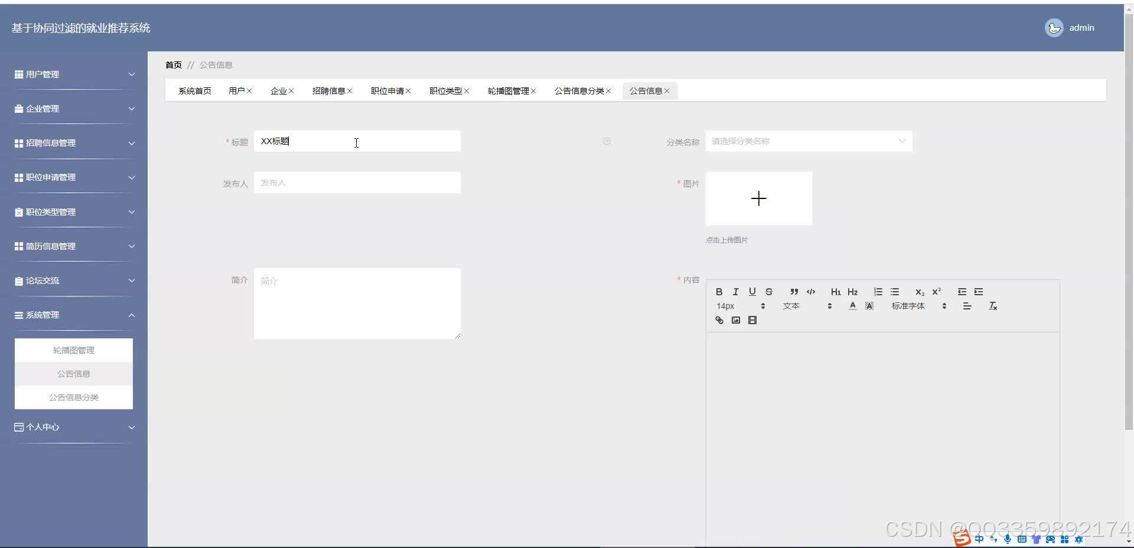
Task: Insert a code block in the editor
Action: tap(811, 292)
